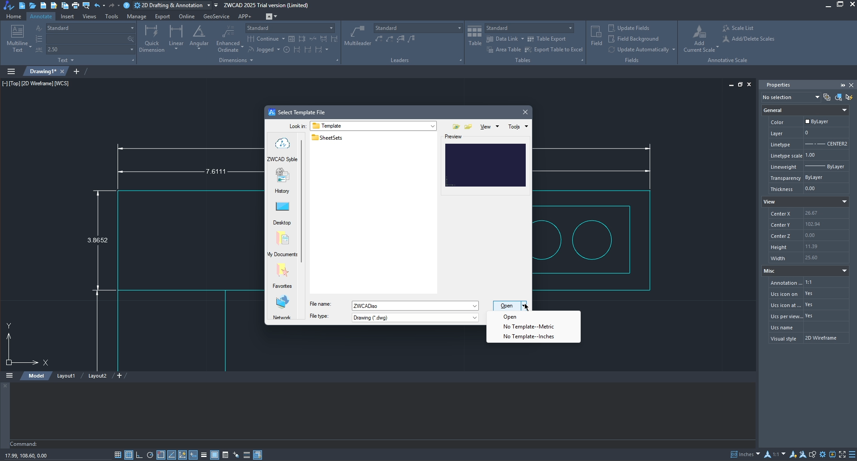Toggle Object Snap in status bar

[160, 455]
